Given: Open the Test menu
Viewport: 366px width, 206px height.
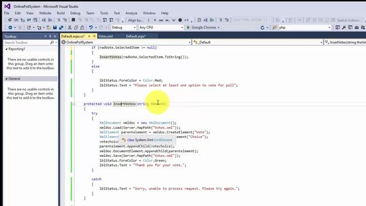Looking at the screenshot, I should 117,13.
